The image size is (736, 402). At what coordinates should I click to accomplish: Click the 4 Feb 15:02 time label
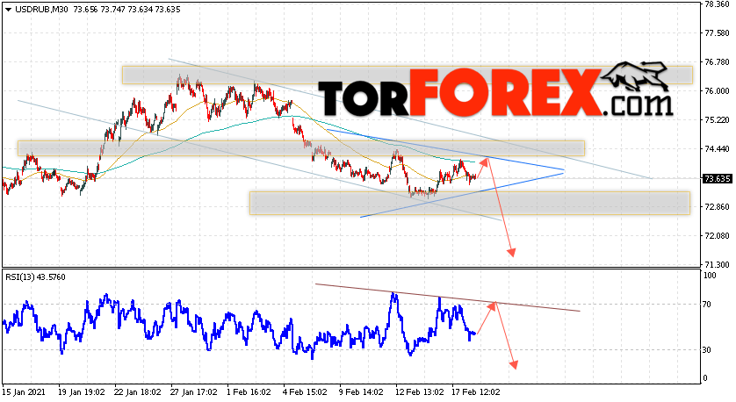(305, 392)
